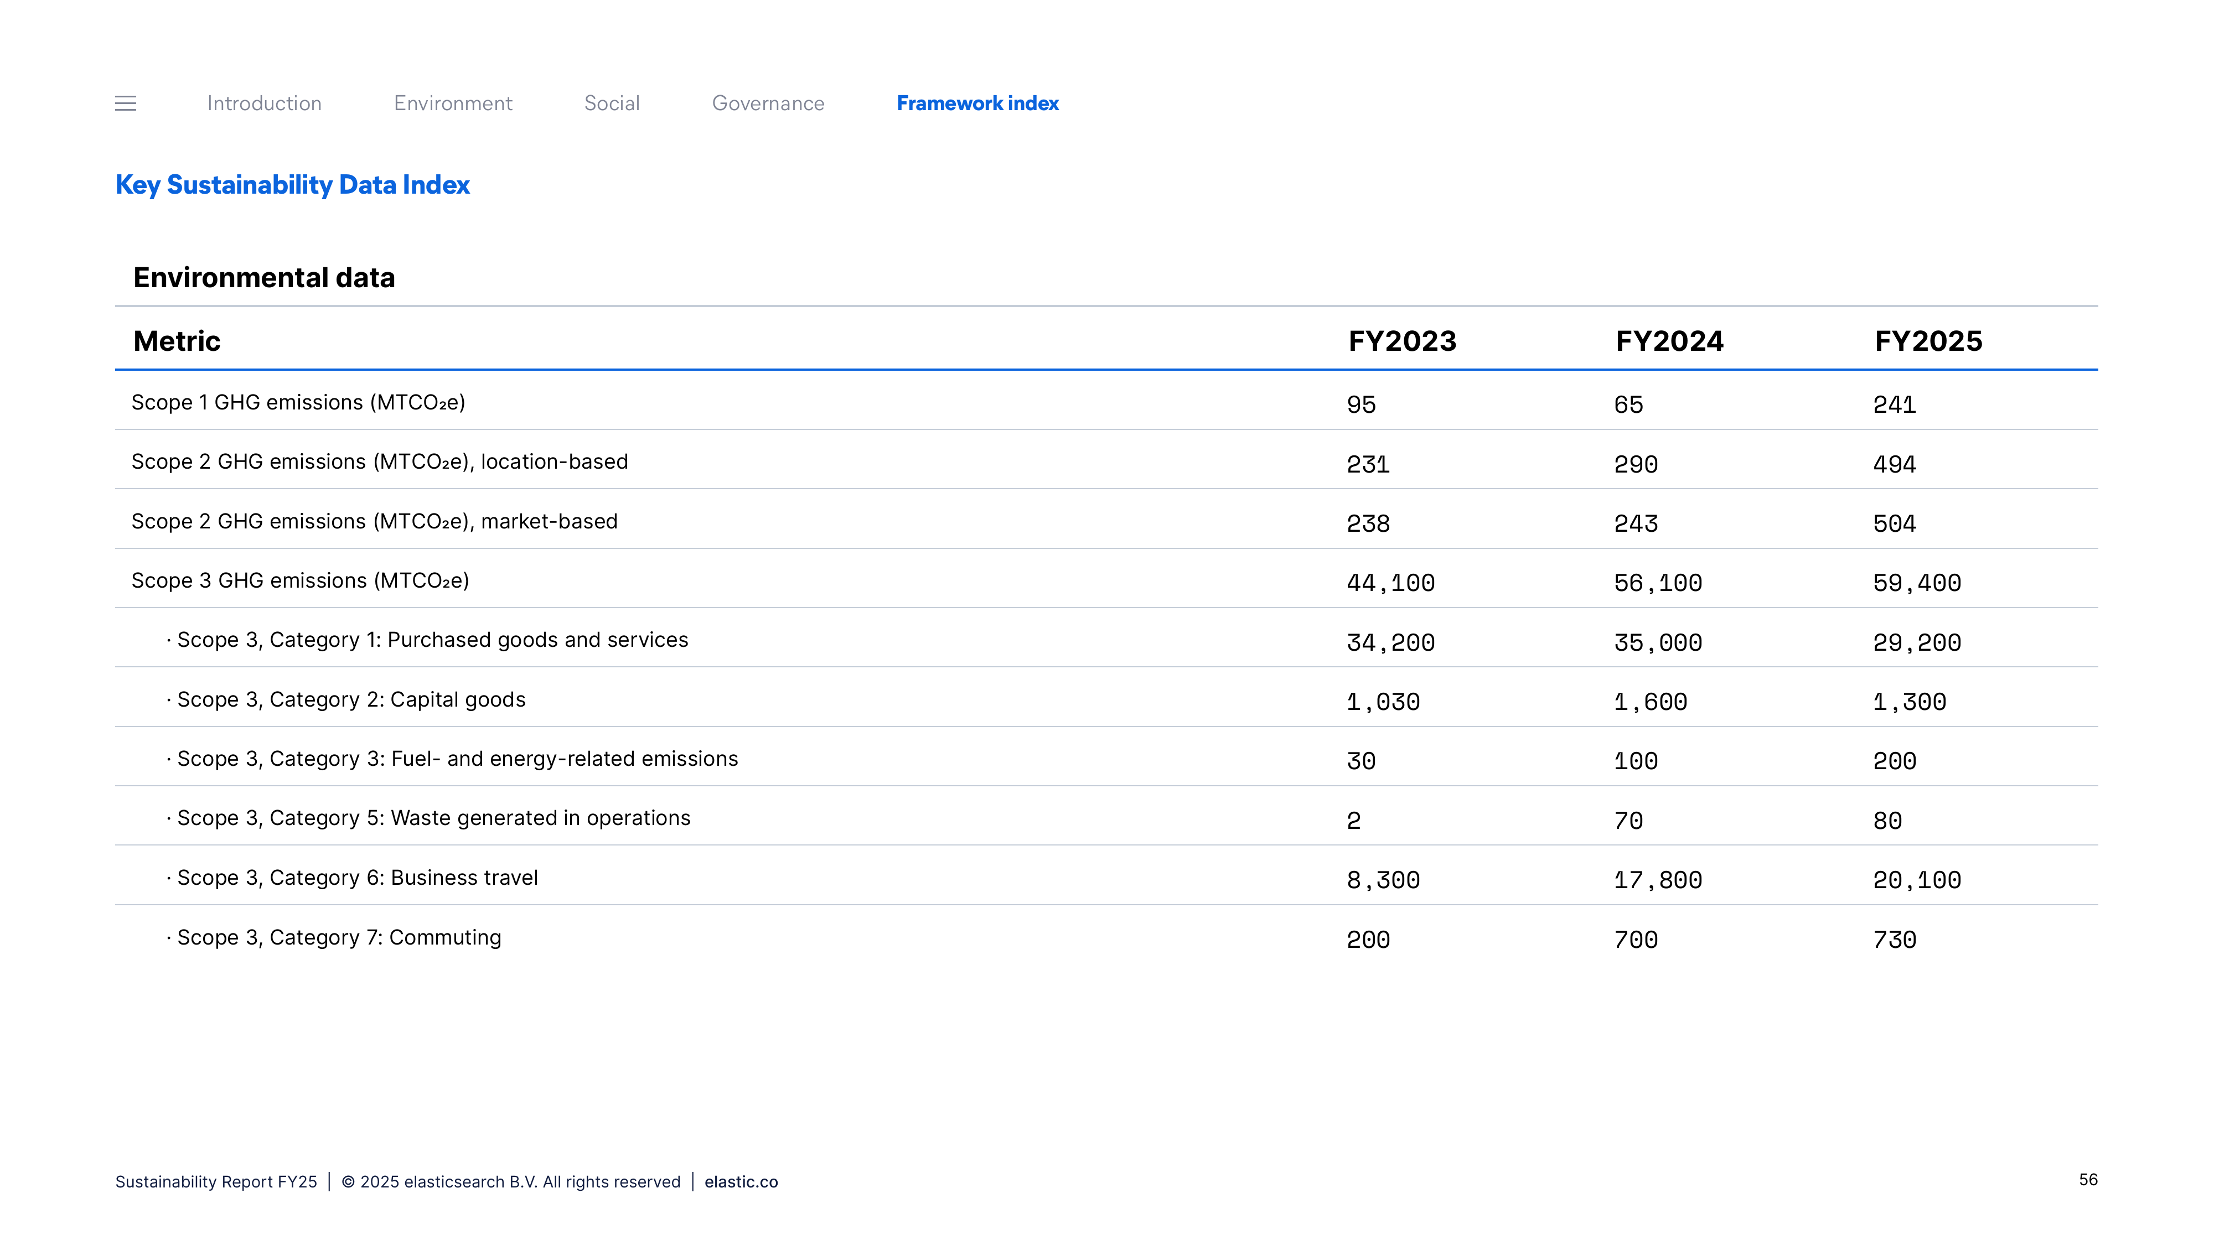Select Category 2: Capital goods label
The width and height of the screenshot is (2214, 1245).
point(351,699)
